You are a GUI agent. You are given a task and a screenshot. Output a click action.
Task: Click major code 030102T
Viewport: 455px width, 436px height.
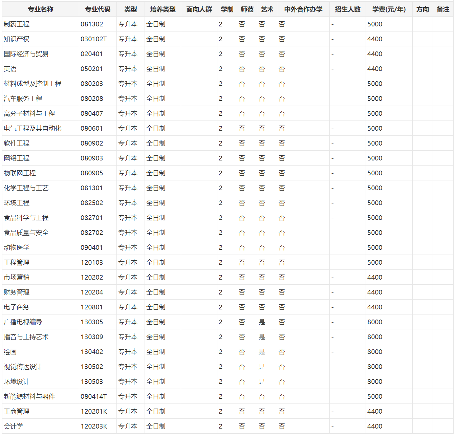[x=94, y=39]
